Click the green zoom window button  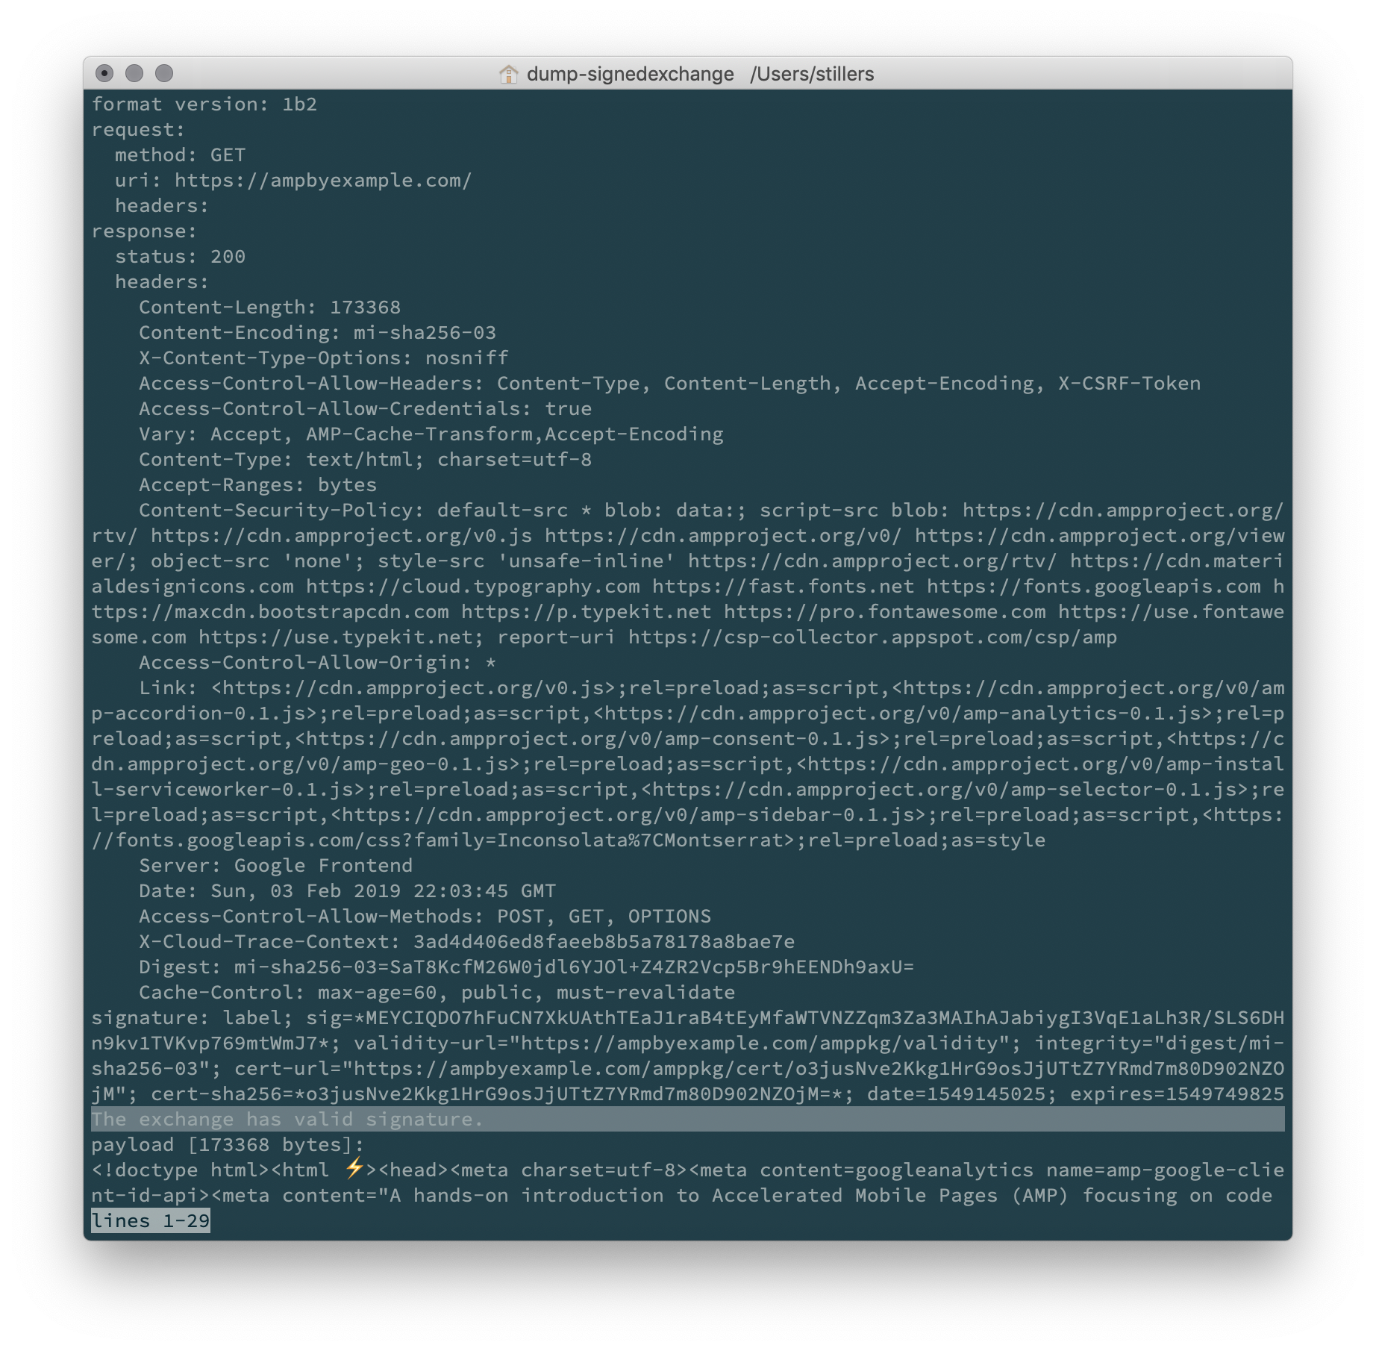164,72
